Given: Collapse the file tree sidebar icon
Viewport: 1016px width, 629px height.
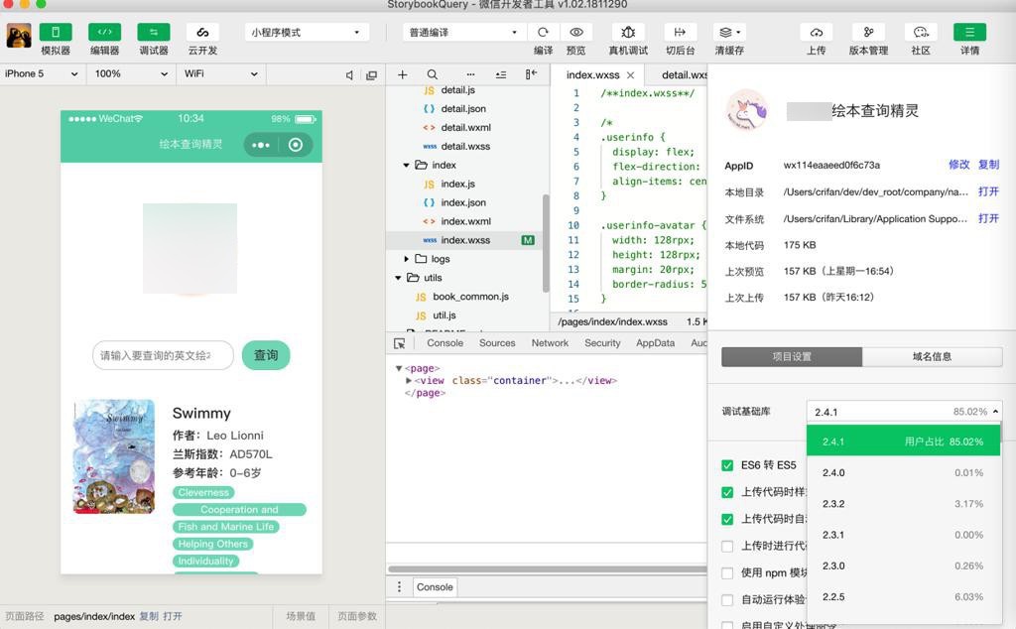Looking at the screenshot, I should pos(532,74).
